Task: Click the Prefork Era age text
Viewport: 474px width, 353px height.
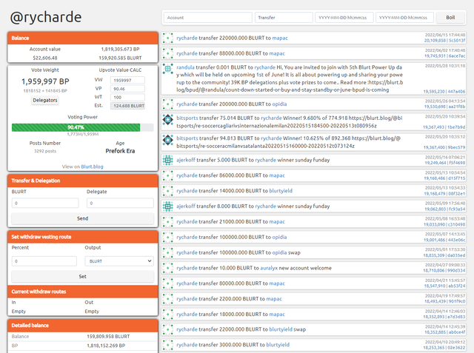Action: 120,151
